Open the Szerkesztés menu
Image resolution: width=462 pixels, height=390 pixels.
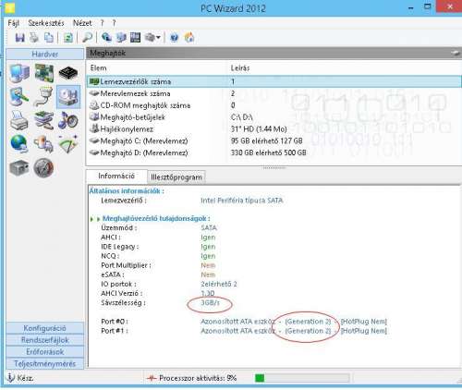click(46, 23)
